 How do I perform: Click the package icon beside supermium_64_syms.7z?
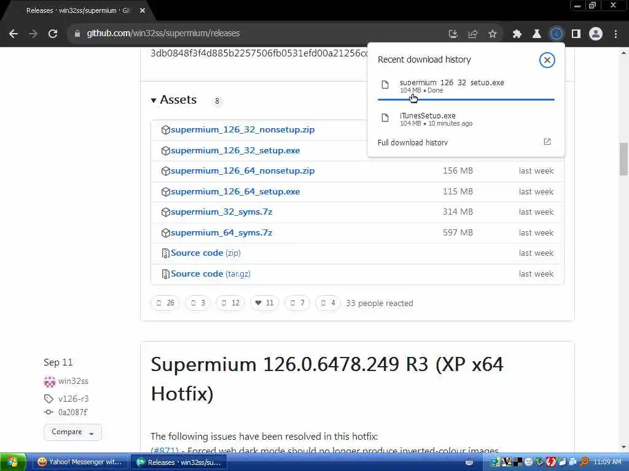pyautogui.click(x=165, y=232)
